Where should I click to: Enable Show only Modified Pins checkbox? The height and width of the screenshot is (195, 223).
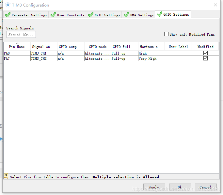[166, 34]
